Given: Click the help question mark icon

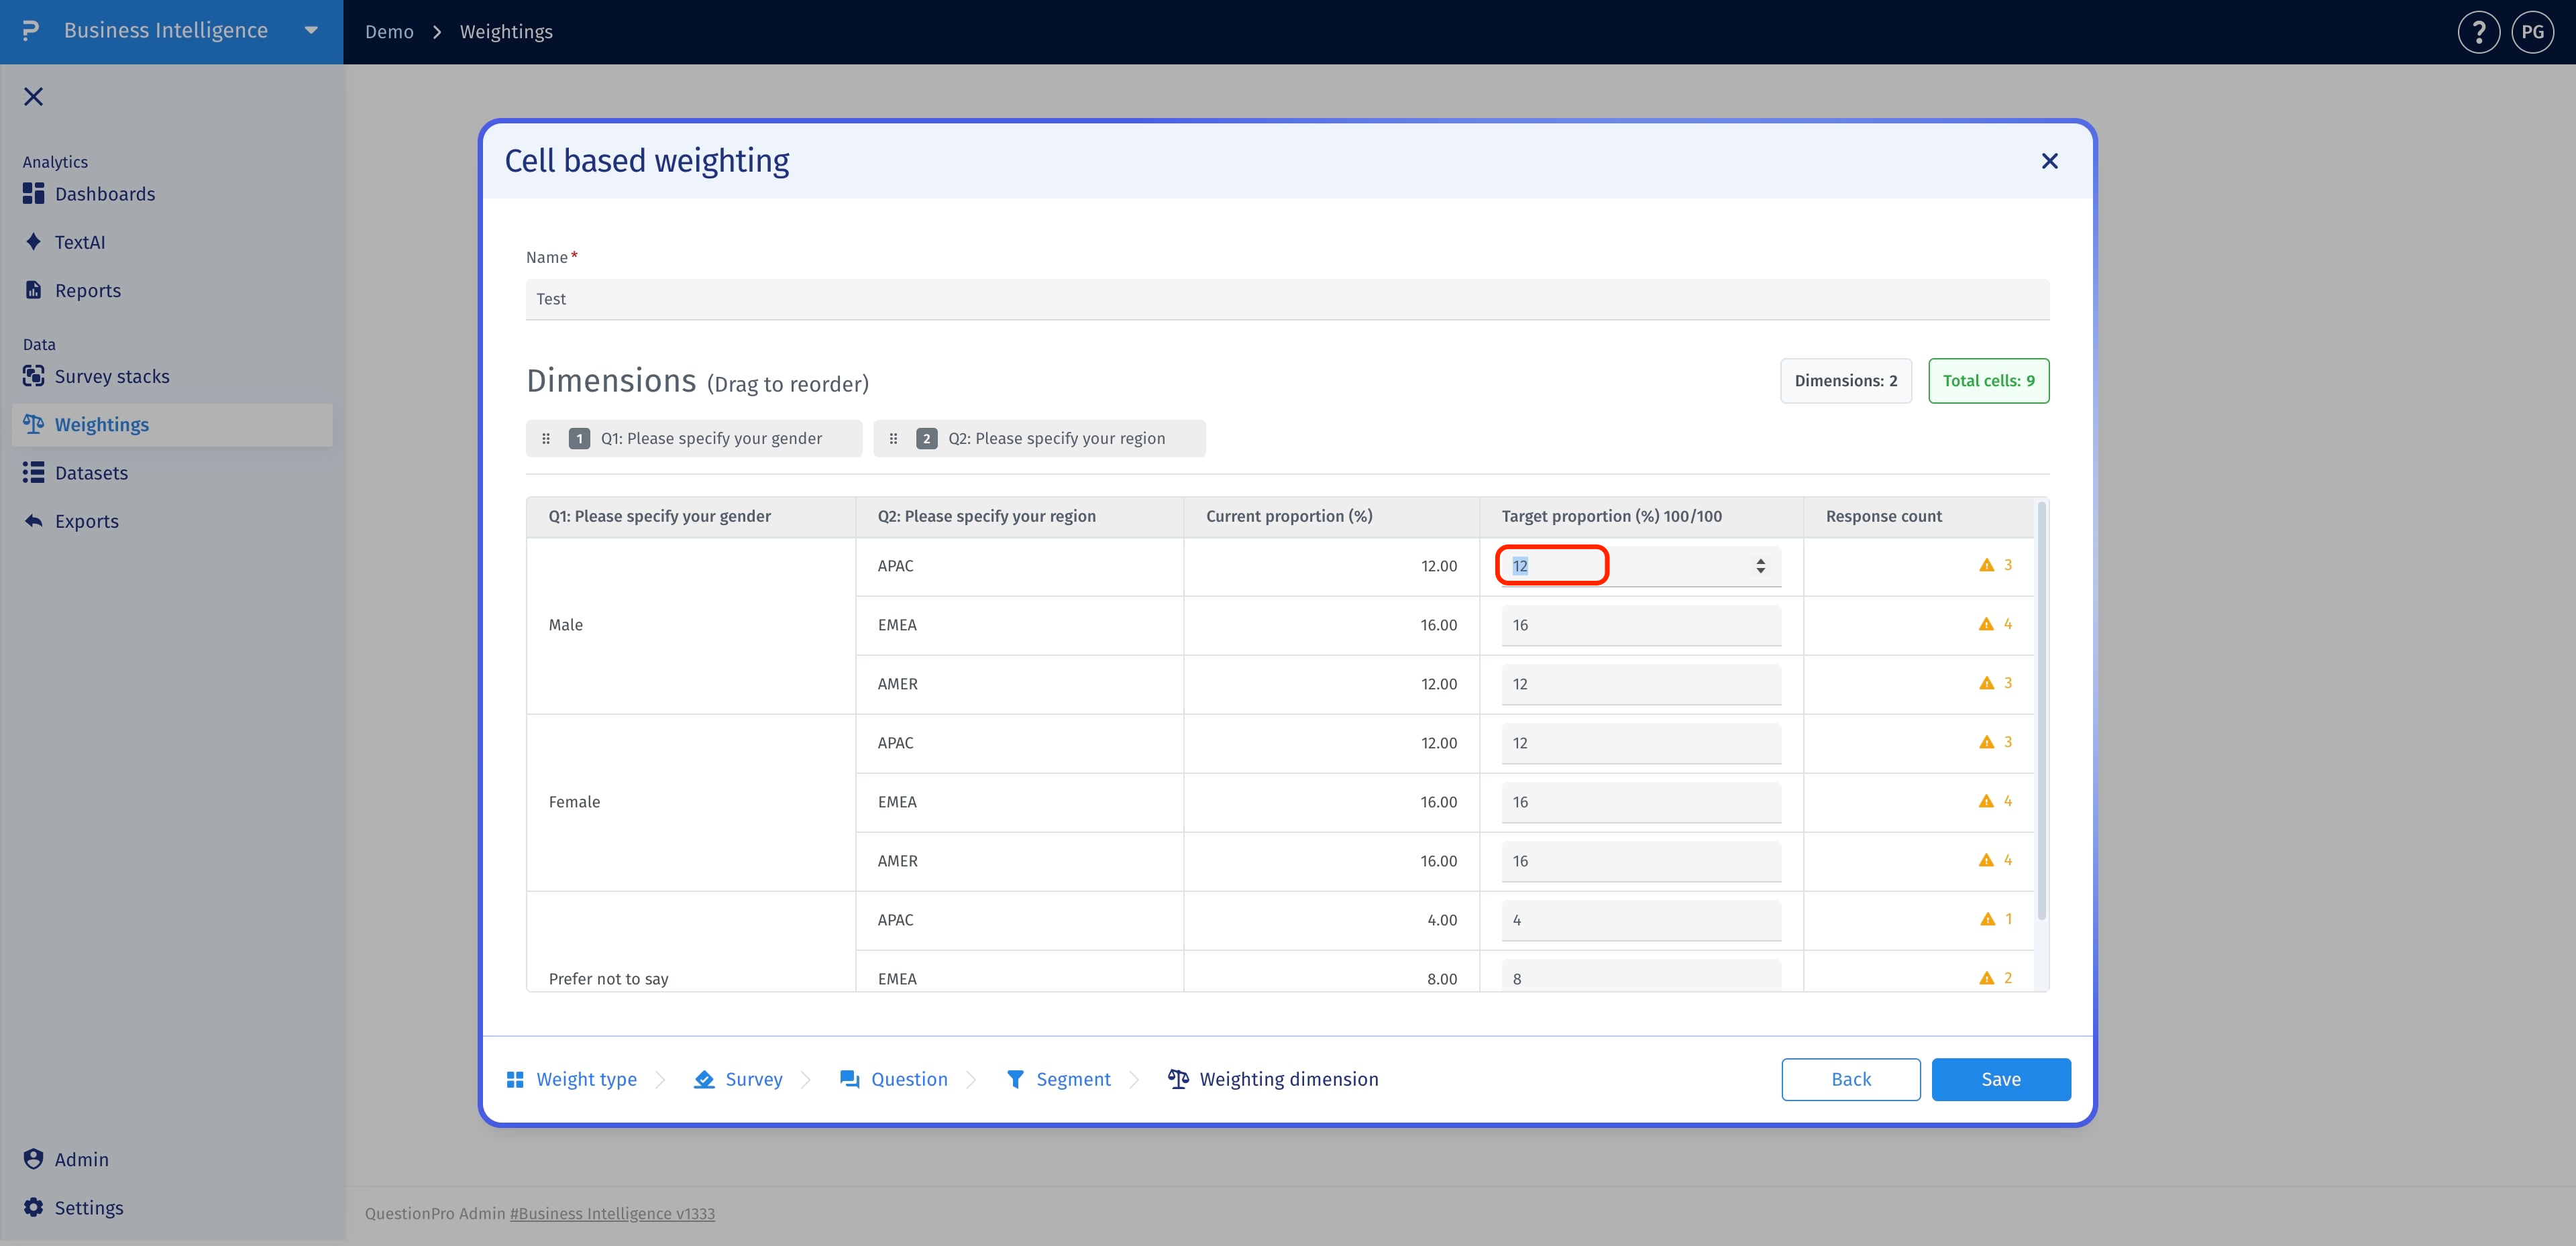Looking at the screenshot, I should pos(2478,32).
